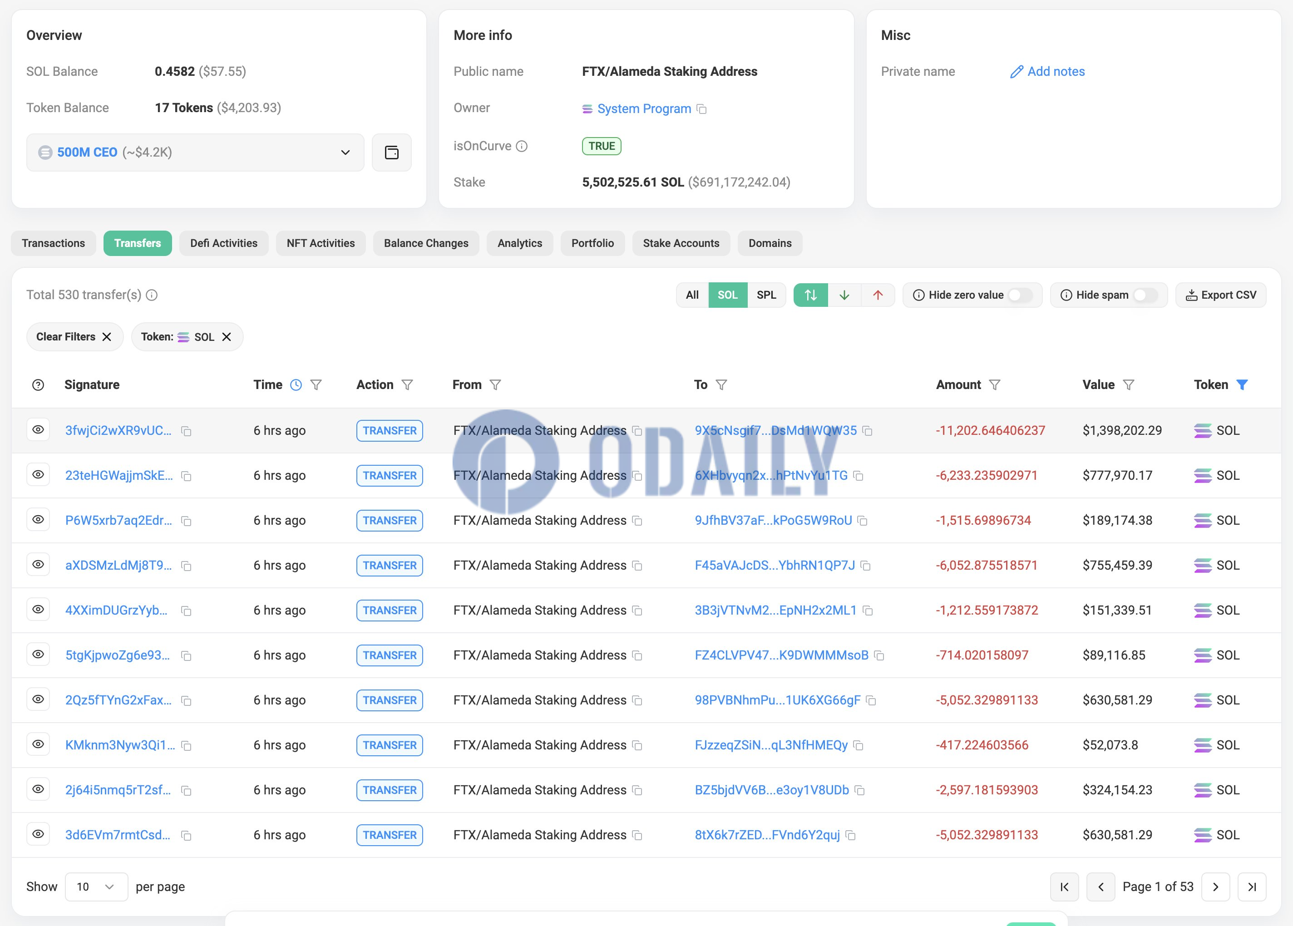This screenshot has height=926, width=1293.
Task: Click the Clear Filters button
Action: (x=75, y=337)
